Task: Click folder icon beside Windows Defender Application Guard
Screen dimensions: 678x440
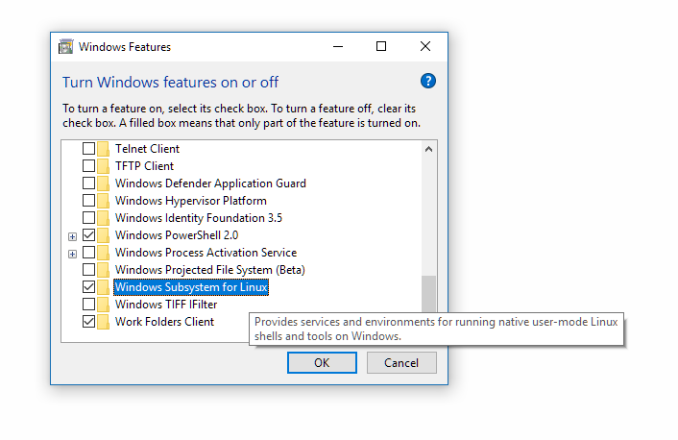Action: tap(103, 183)
